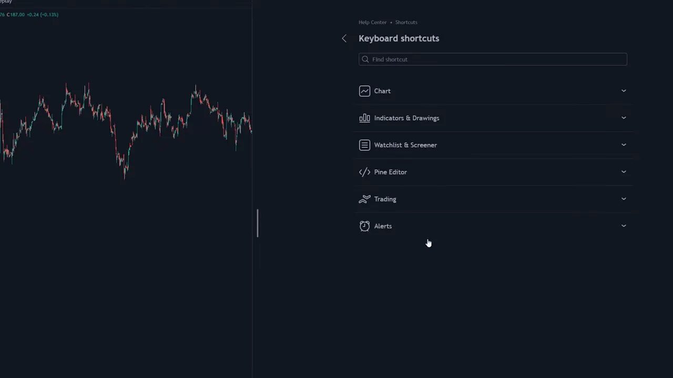Click the Watchlist & Screener list icon

(x=364, y=145)
